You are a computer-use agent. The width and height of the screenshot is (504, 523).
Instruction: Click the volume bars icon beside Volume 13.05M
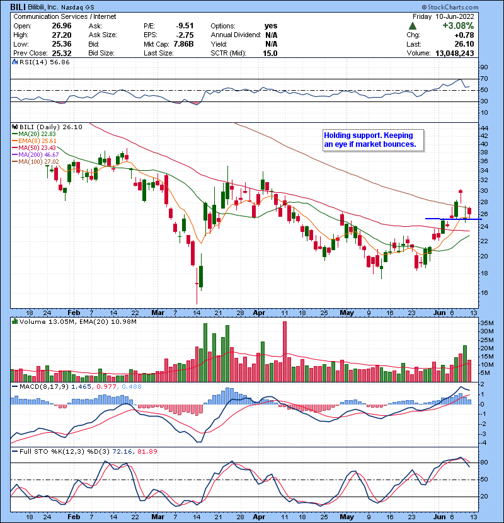14,321
